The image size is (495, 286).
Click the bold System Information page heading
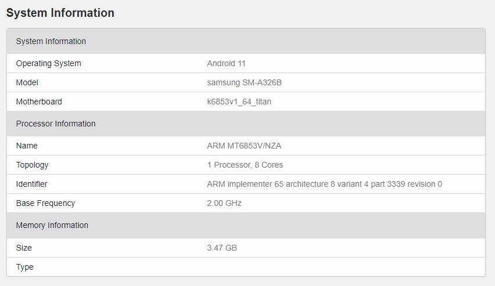click(x=60, y=13)
